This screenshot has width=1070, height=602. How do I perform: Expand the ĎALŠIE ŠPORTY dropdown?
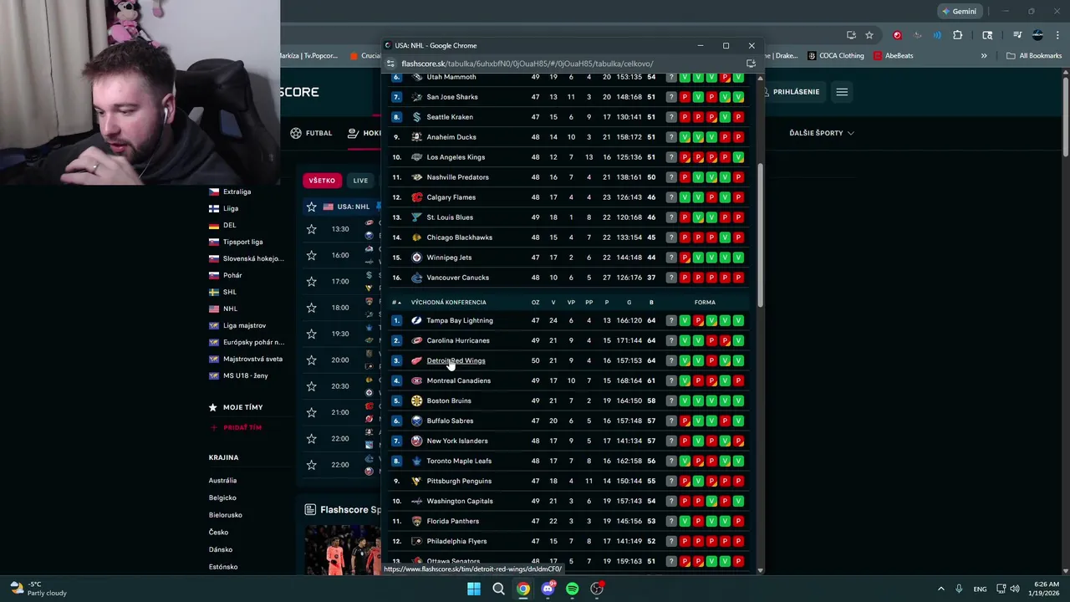[821, 133]
